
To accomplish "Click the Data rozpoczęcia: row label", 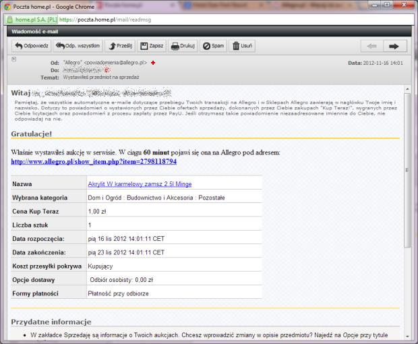I will click(38, 239).
